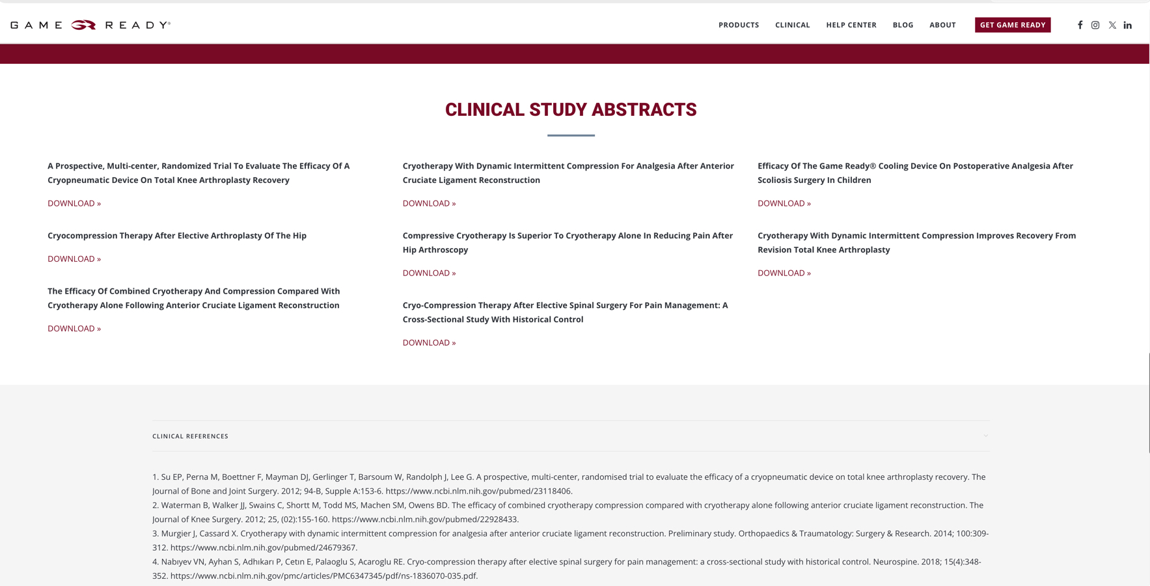This screenshot has width=1150, height=586.
Task: Open the Blog page
Action: [x=903, y=25]
